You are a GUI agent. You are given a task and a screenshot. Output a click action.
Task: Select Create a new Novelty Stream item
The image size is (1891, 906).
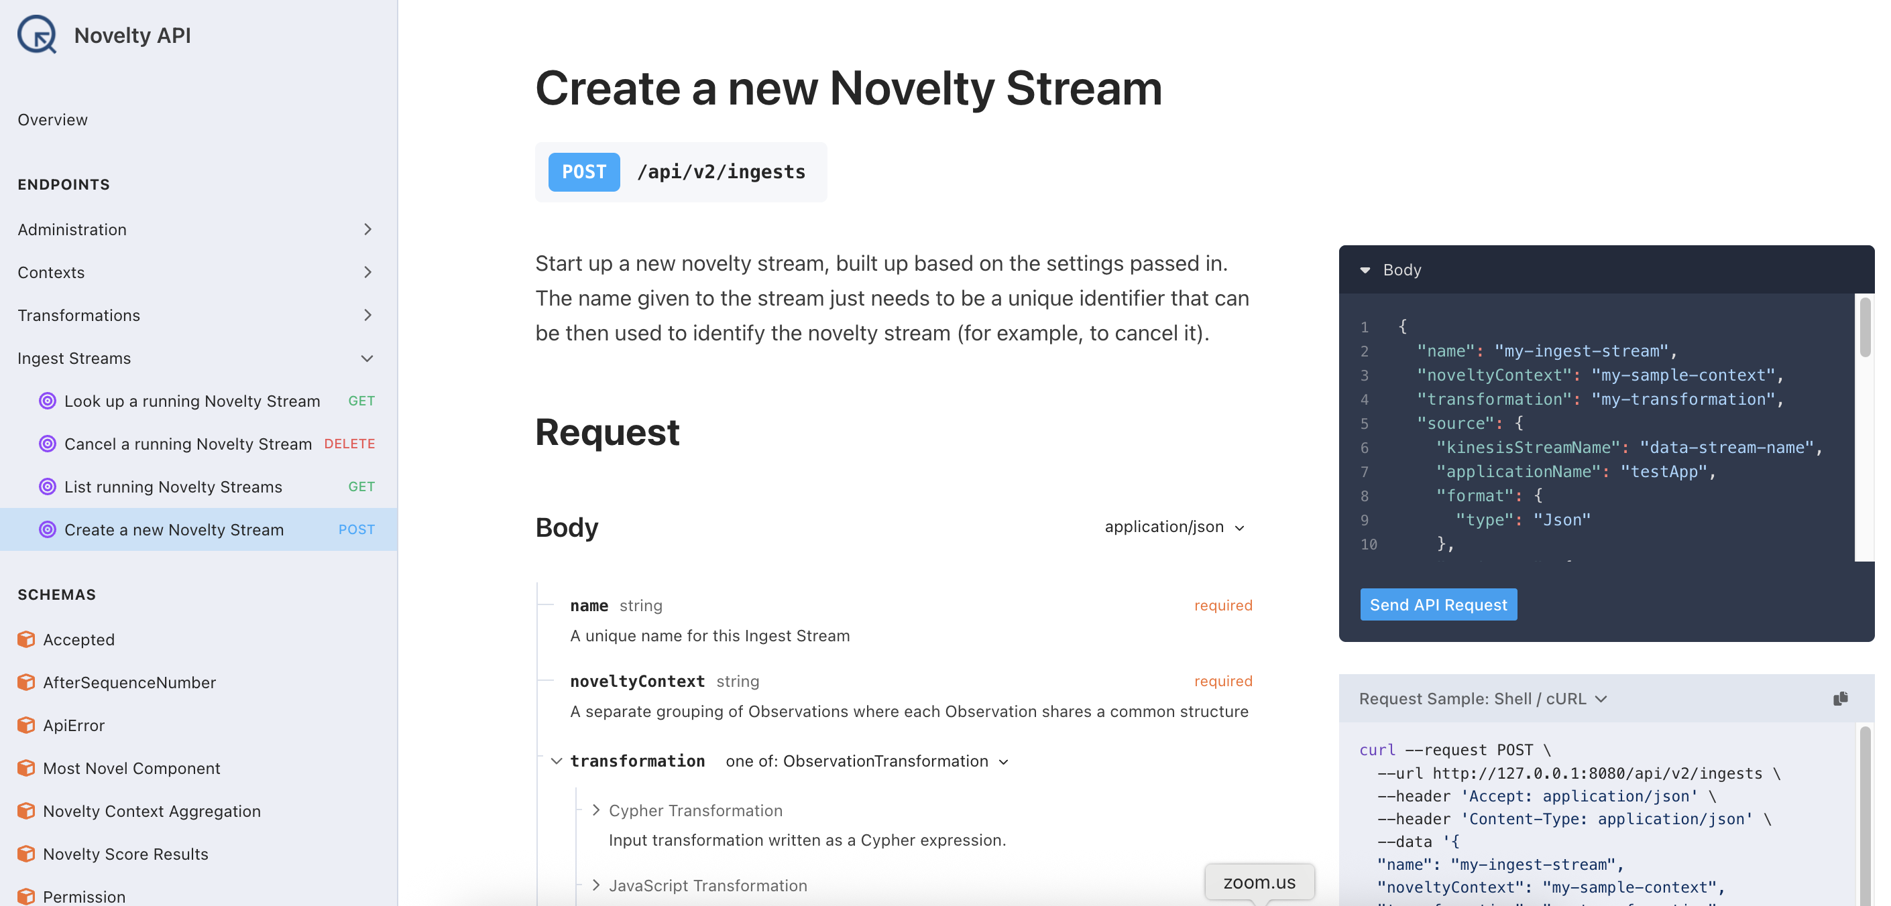click(174, 529)
